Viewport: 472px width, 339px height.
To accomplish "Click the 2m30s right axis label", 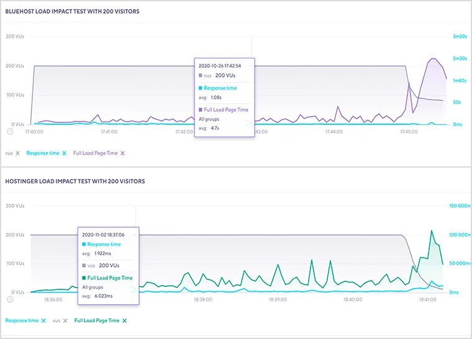I will [x=460, y=58].
